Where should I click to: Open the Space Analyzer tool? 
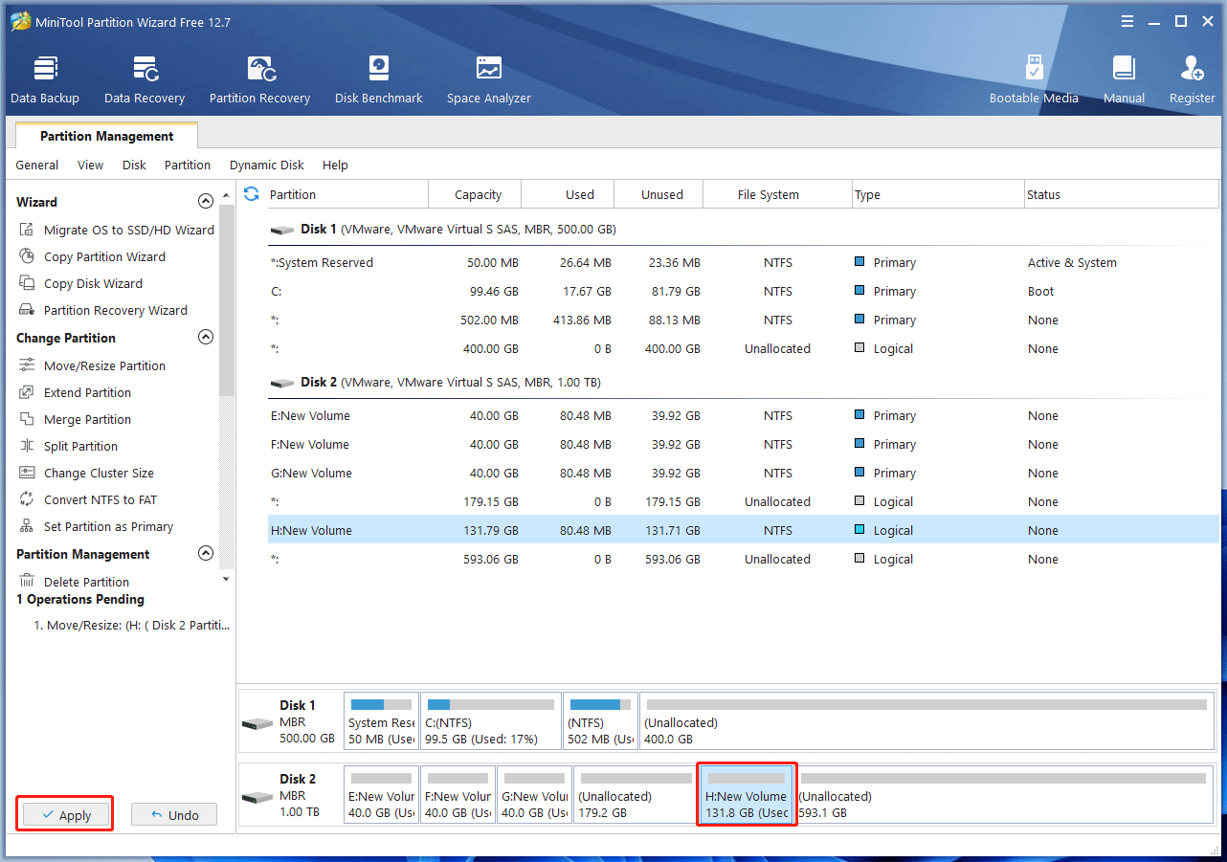point(489,80)
